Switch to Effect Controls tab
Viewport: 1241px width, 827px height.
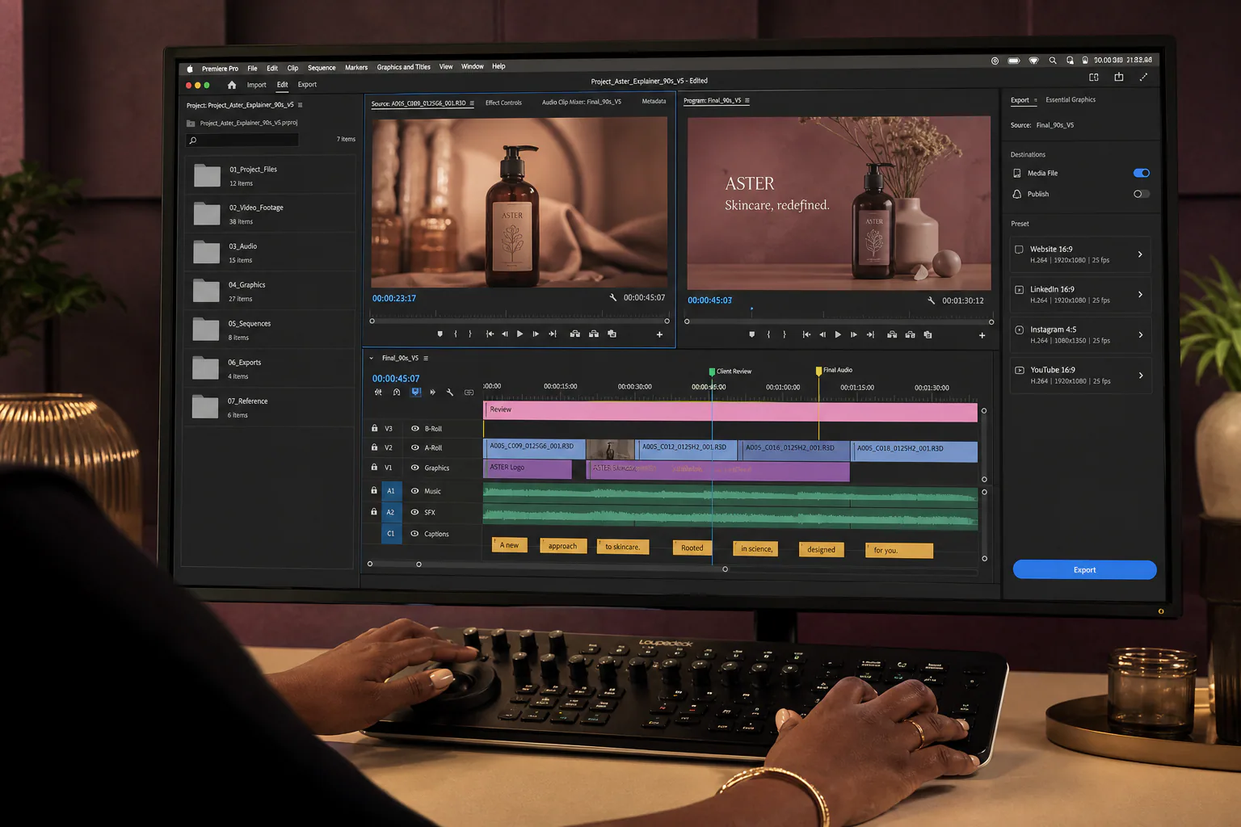pyautogui.click(x=503, y=103)
